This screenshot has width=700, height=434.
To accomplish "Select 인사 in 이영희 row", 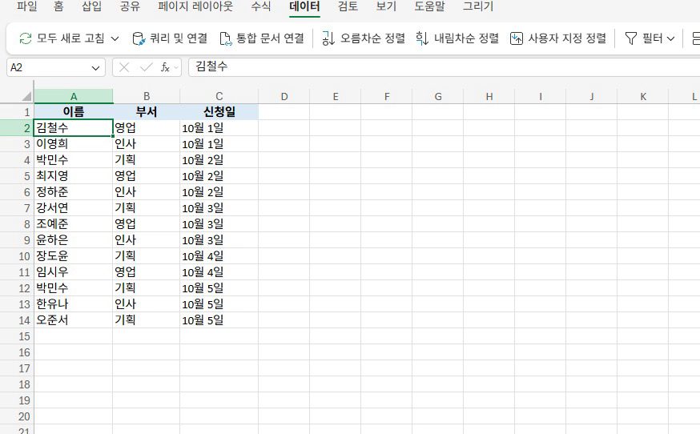I will tap(147, 144).
